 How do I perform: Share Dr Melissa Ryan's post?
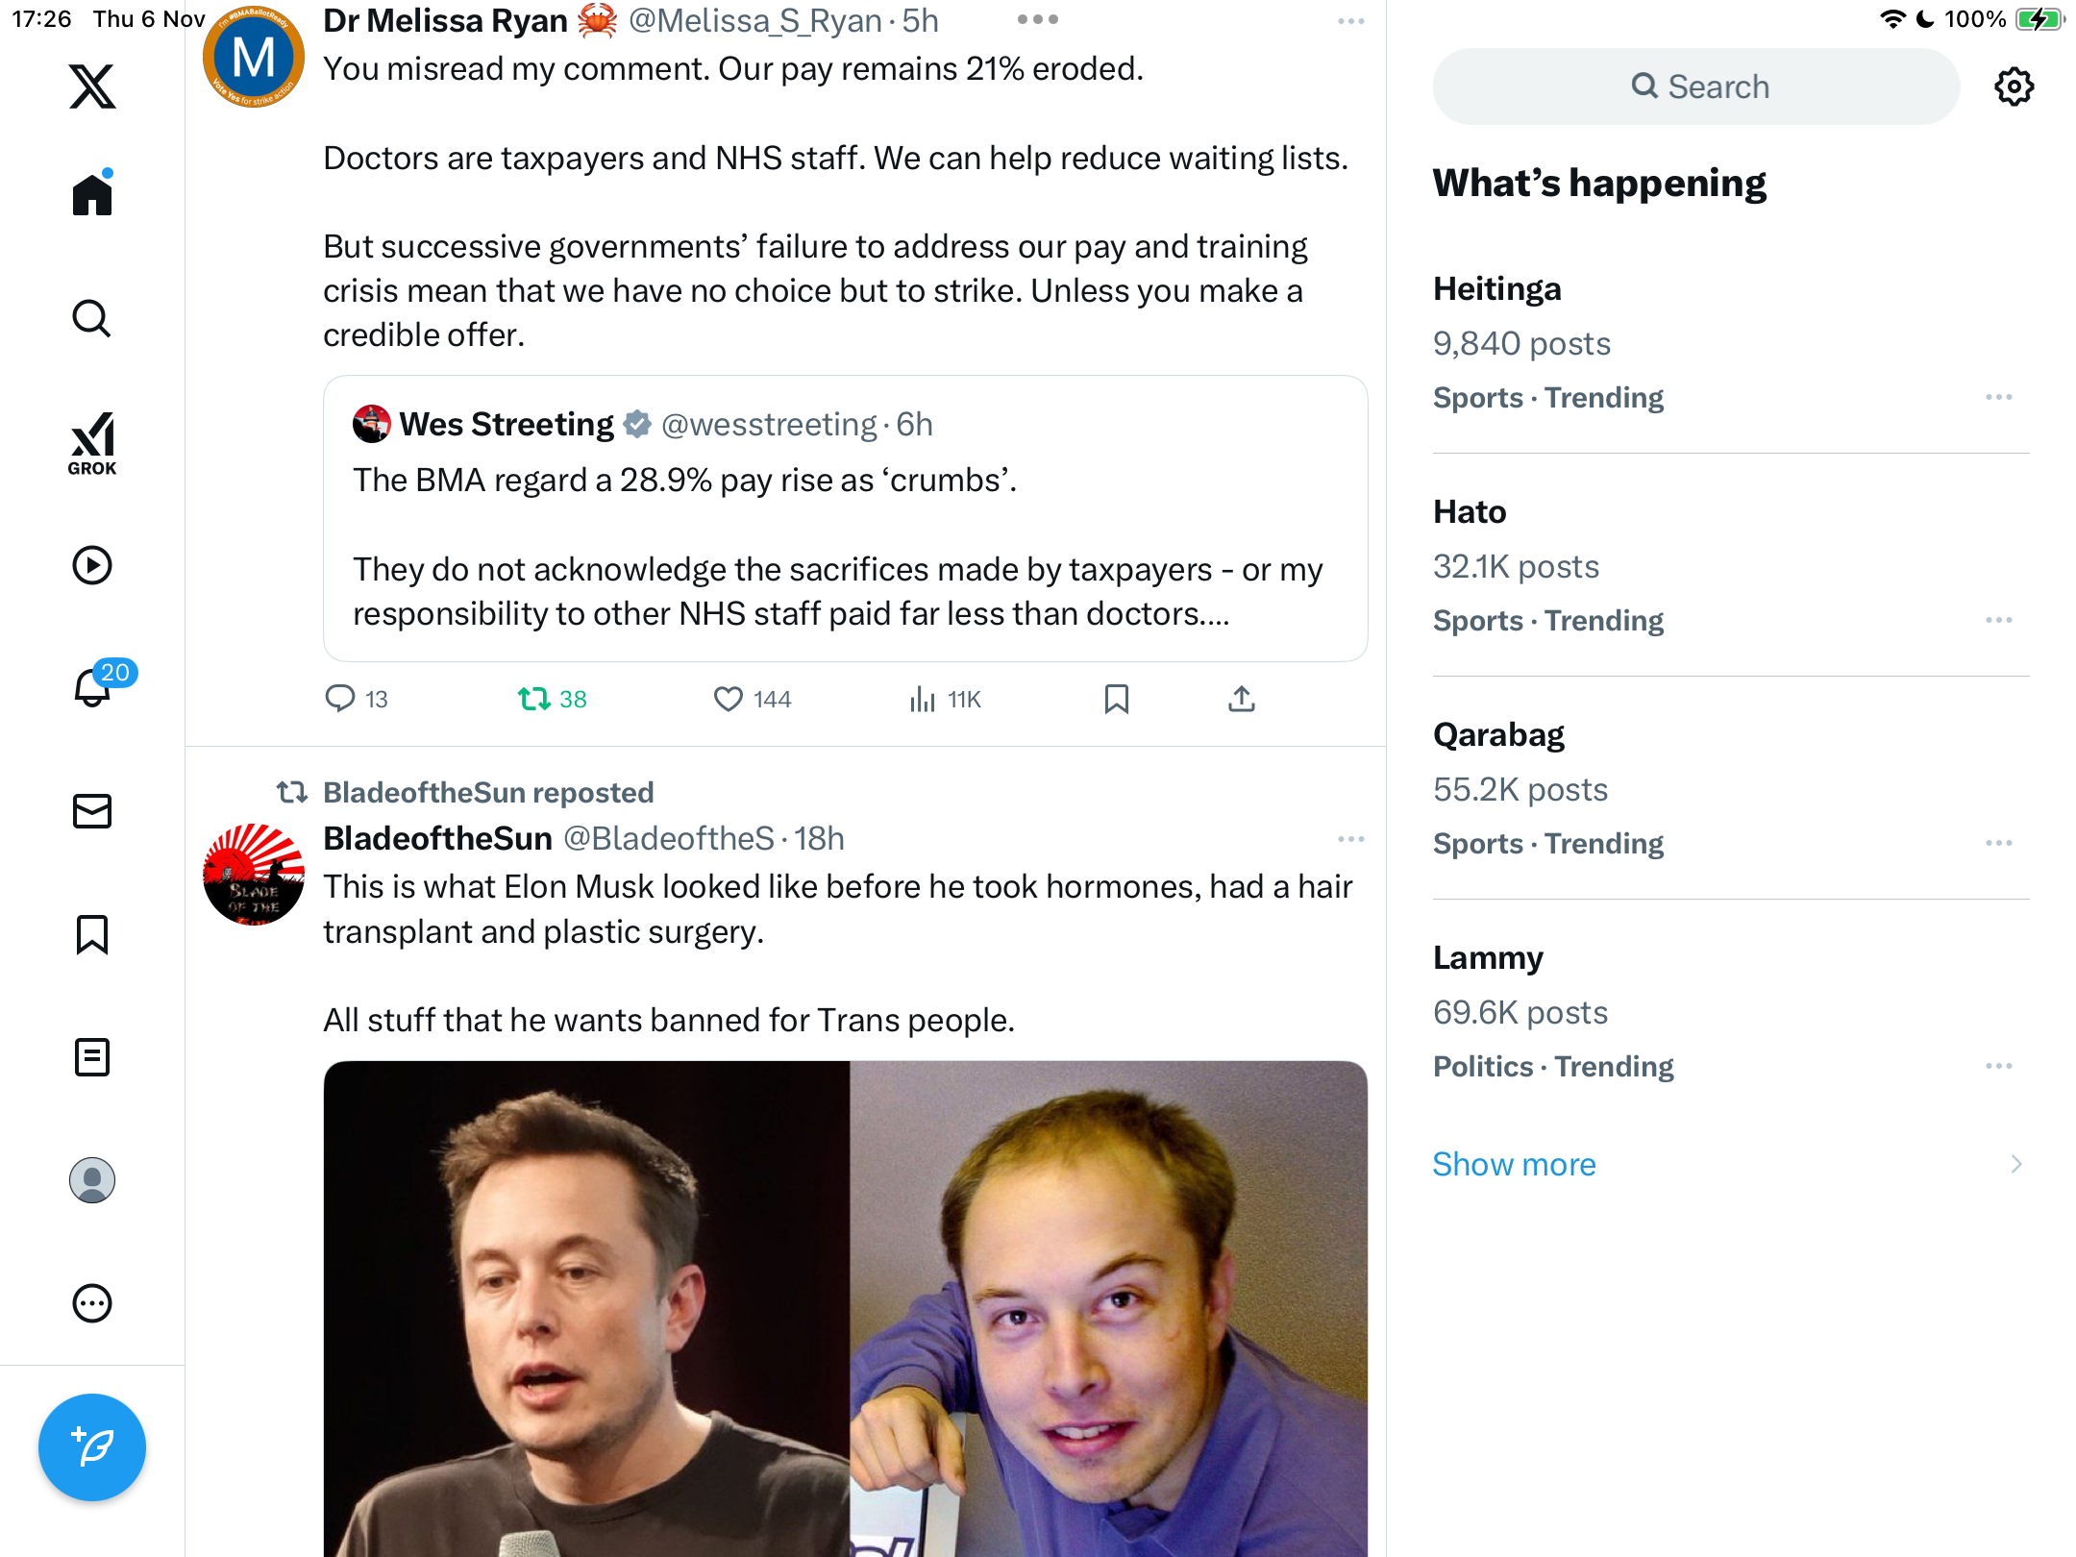pos(1241,699)
